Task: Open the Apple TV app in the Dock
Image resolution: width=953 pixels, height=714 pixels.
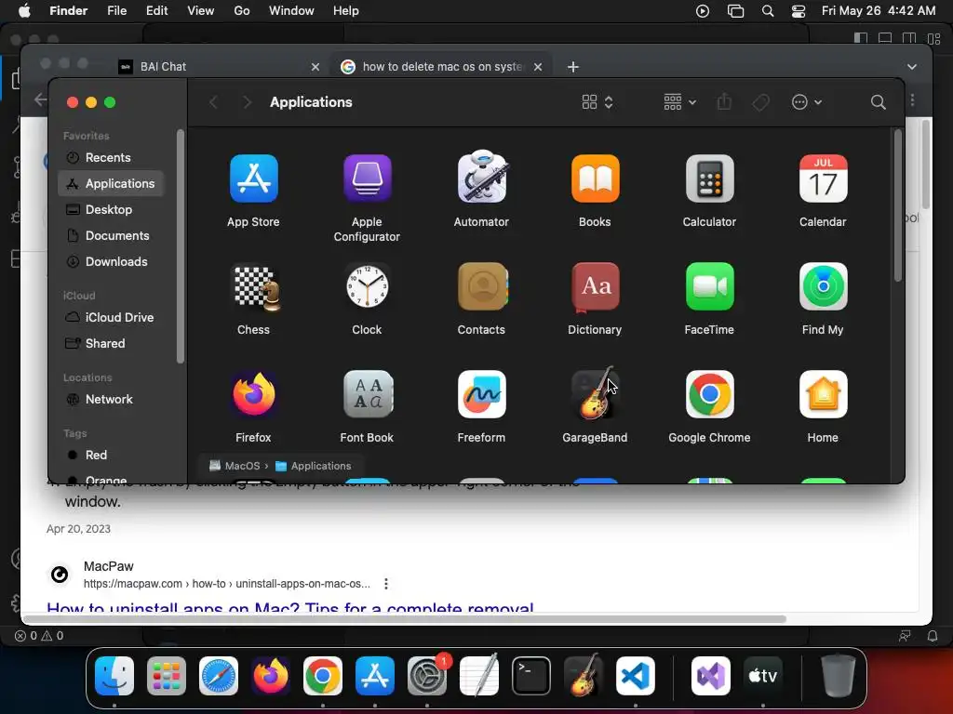Action: coord(763,675)
